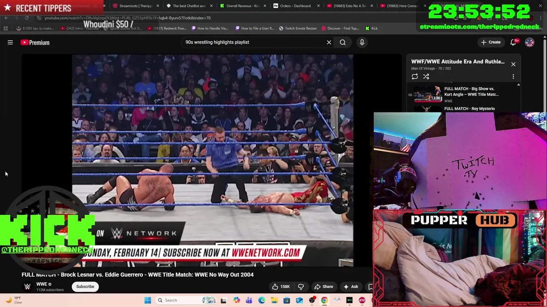The image size is (547, 307).
Task: Open the playlist title WWF/WWE Attitude Era
Action: click(x=458, y=61)
